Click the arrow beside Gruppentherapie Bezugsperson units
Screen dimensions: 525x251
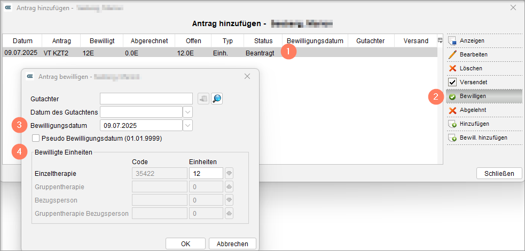coord(229,213)
